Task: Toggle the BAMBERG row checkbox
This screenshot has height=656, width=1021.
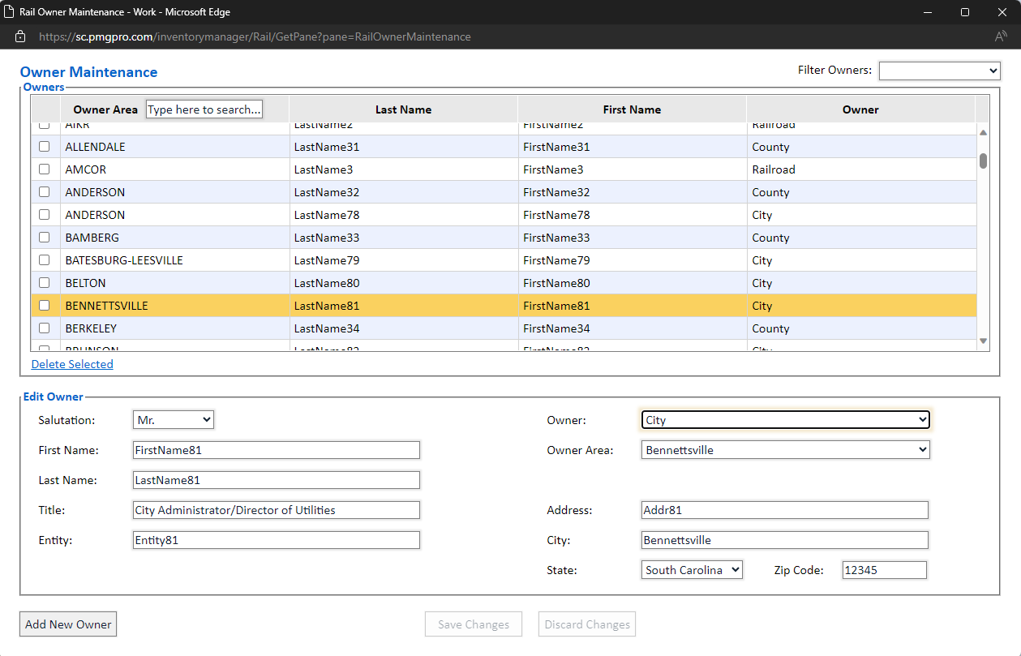Action: click(45, 238)
